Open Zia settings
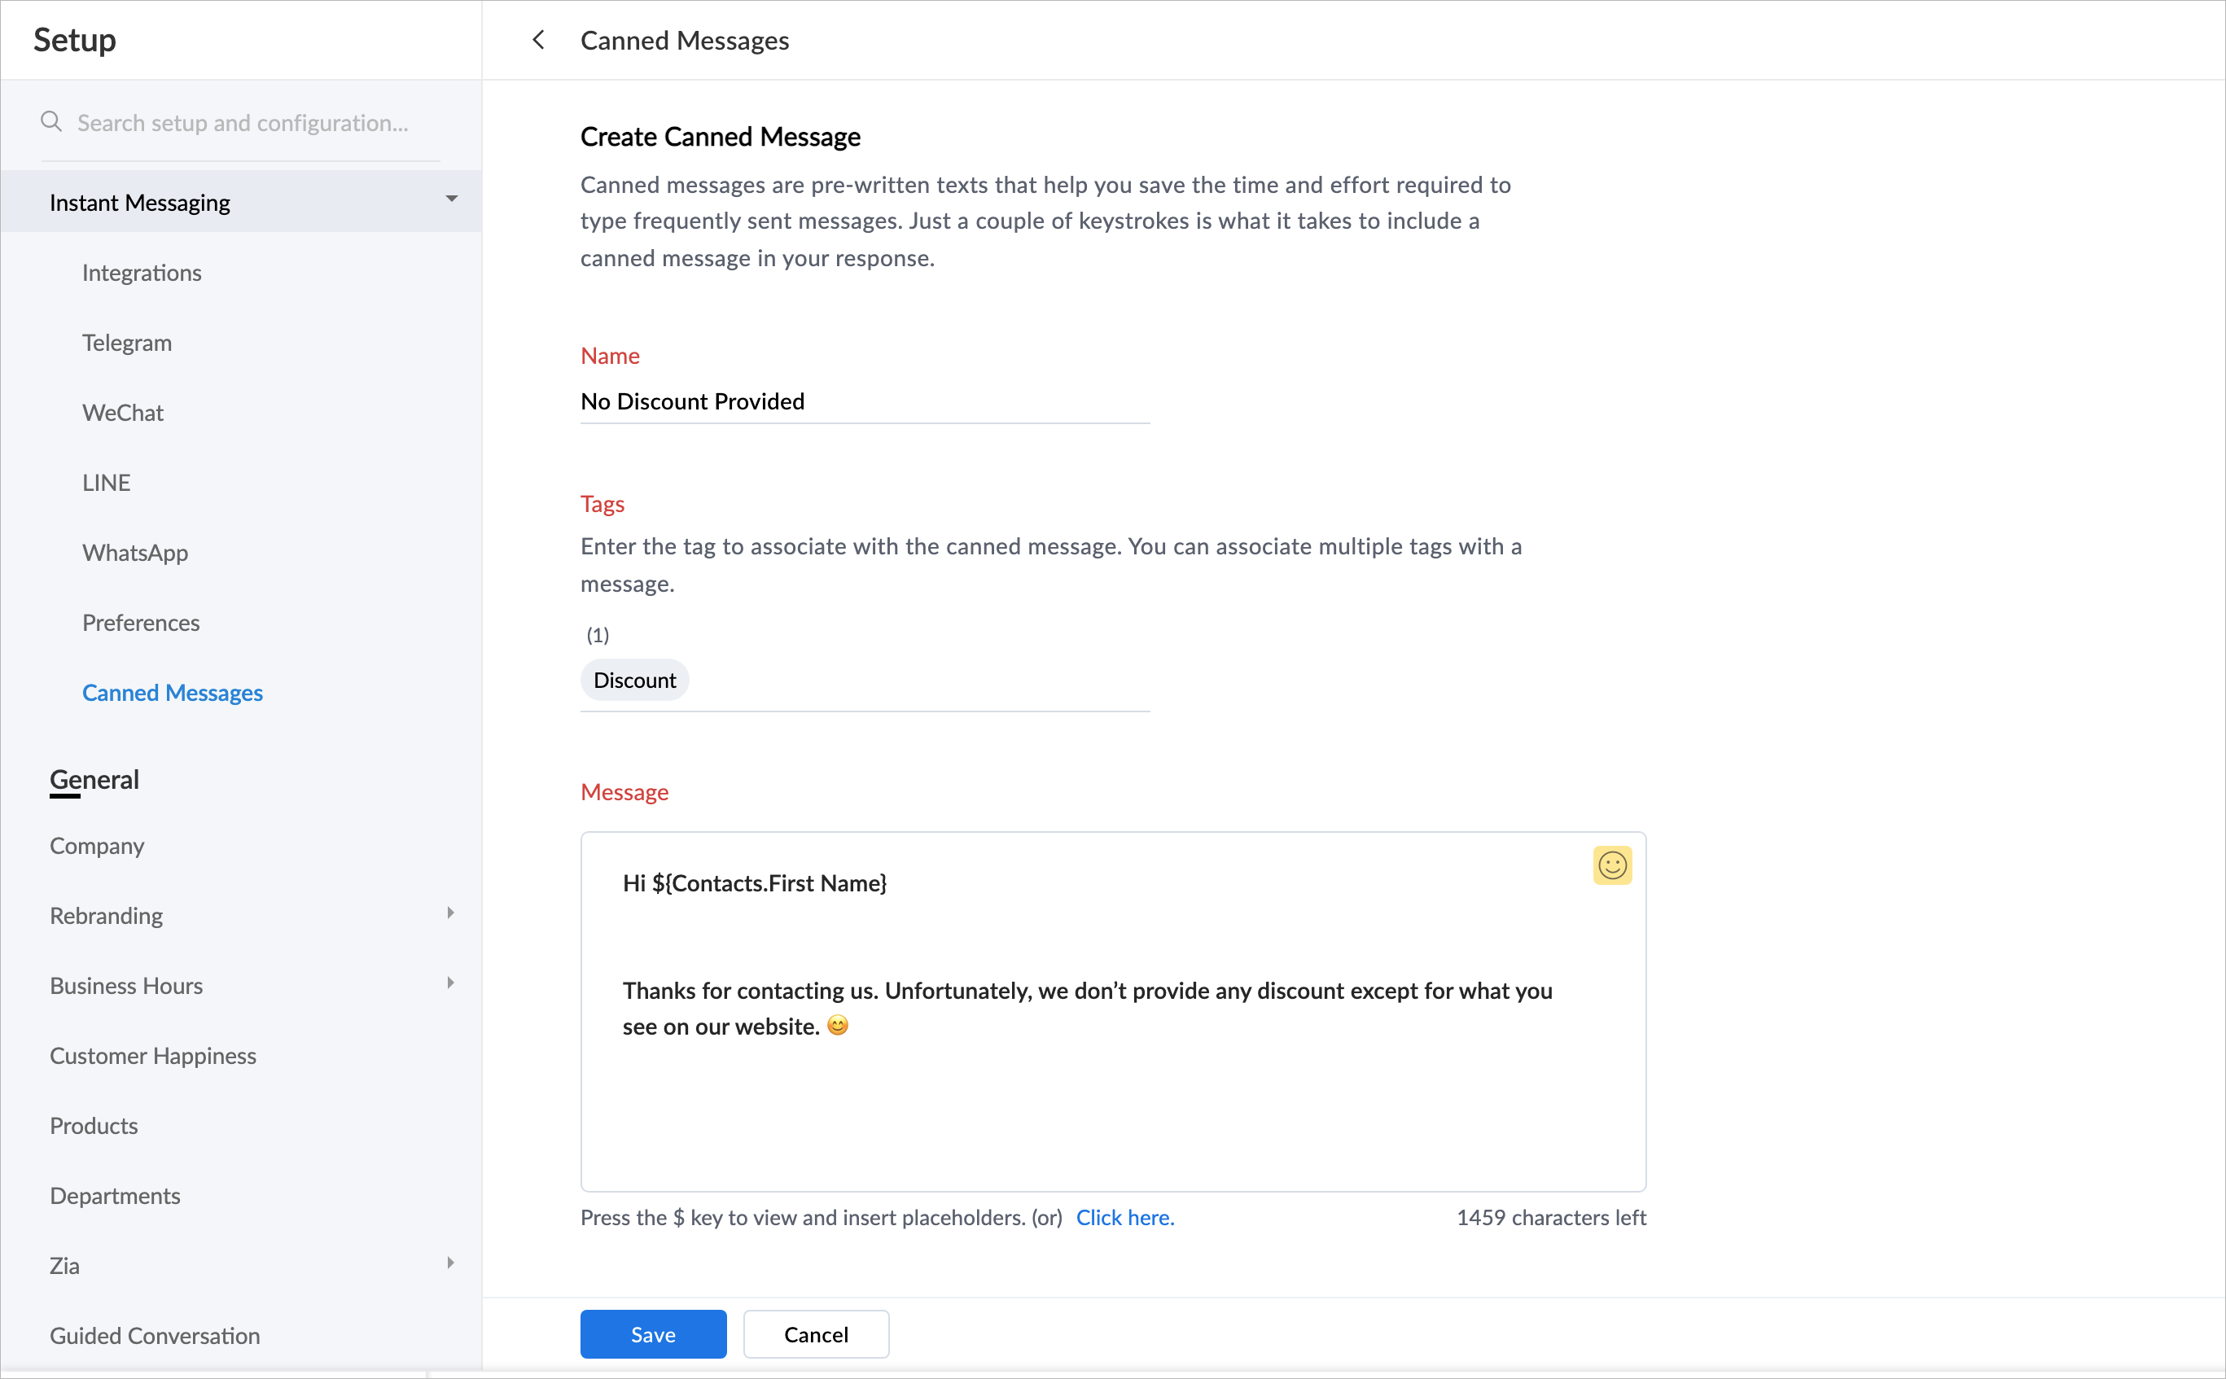Screen dimensions: 2226x1379 click(x=64, y=1266)
